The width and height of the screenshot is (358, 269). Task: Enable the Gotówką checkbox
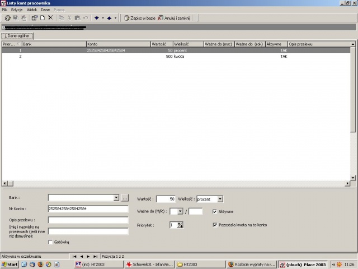(x=50, y=242)
